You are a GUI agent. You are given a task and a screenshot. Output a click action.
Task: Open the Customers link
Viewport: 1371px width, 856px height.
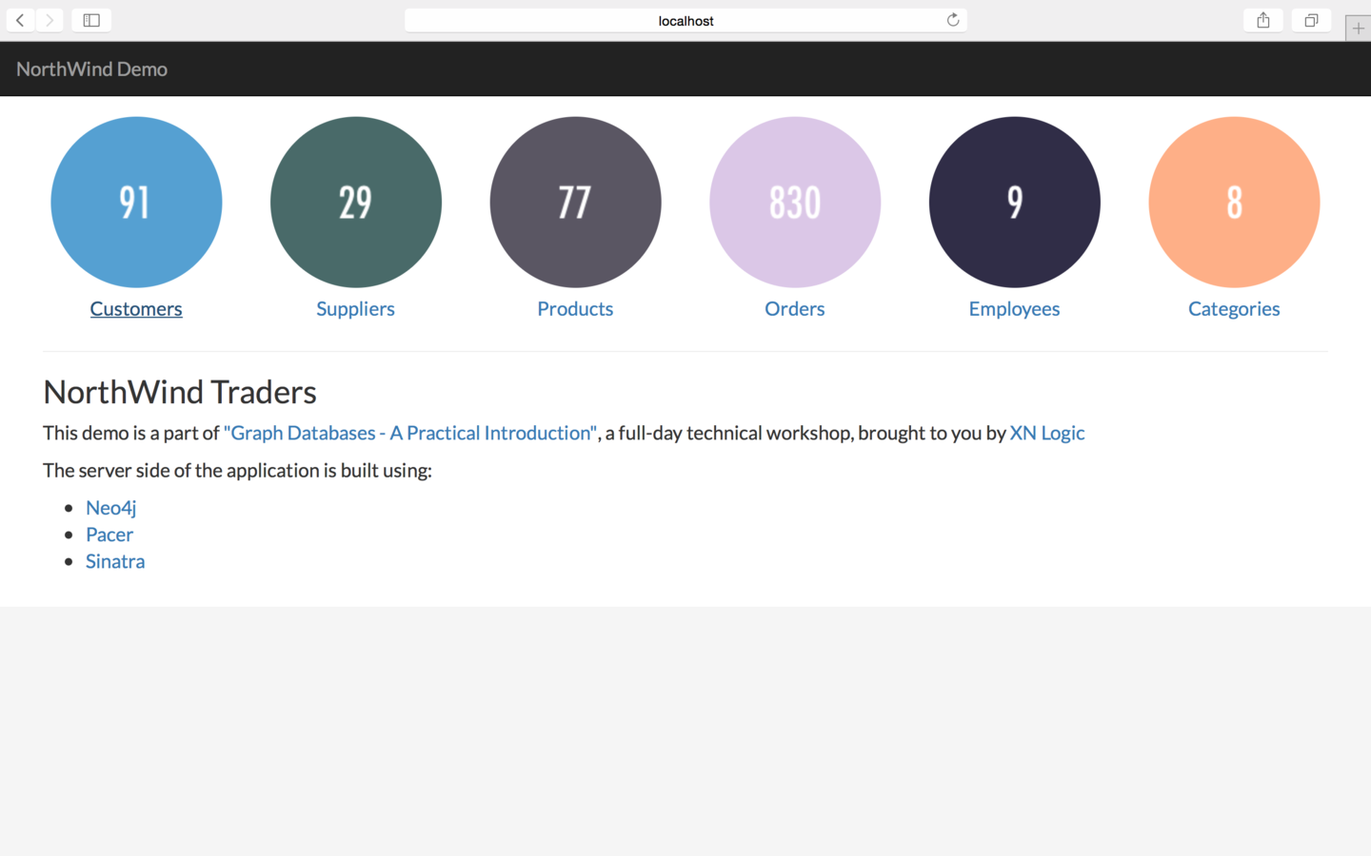click(136, 309)
